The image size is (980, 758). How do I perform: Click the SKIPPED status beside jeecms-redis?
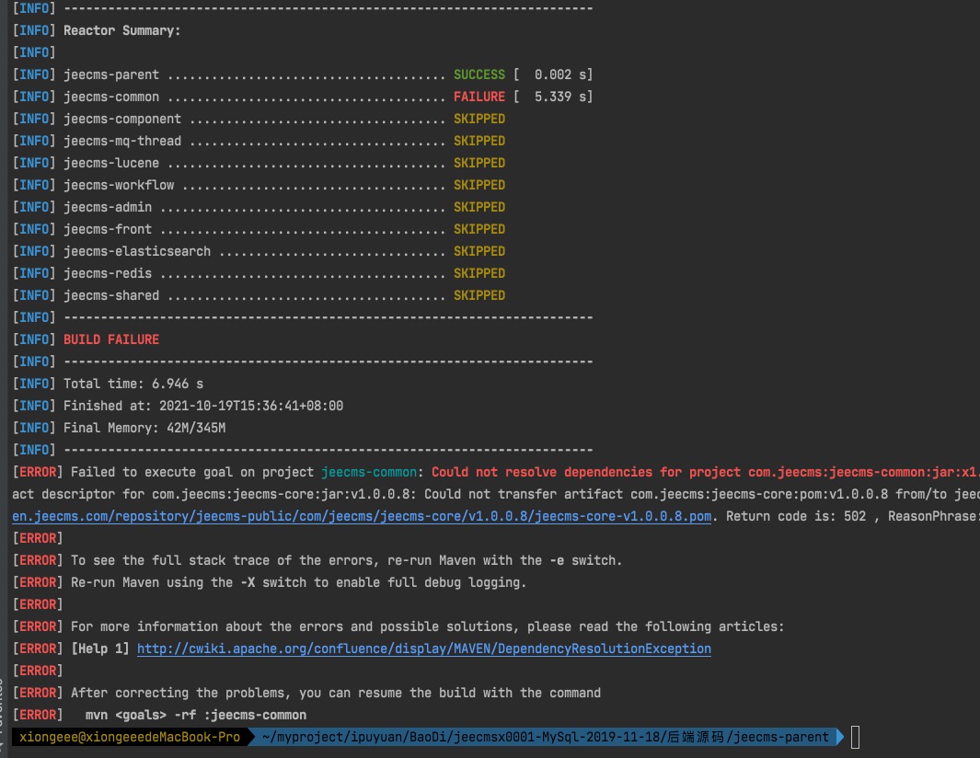[x=478, y=273]
